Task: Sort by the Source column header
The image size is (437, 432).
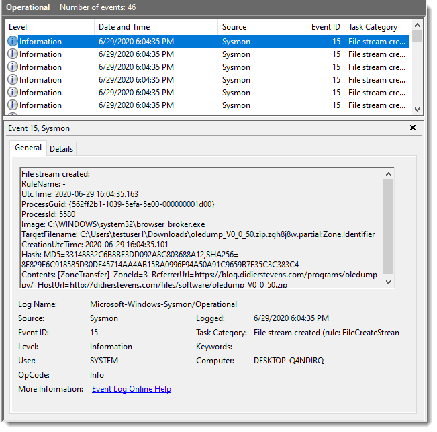Action: [x=250, y=27]
